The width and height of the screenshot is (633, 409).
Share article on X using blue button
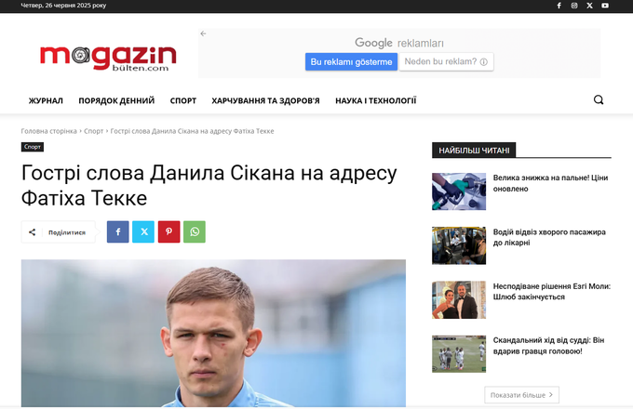(x=143, y=231)
